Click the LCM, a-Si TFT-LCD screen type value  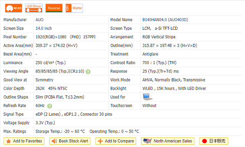point(160,28)
